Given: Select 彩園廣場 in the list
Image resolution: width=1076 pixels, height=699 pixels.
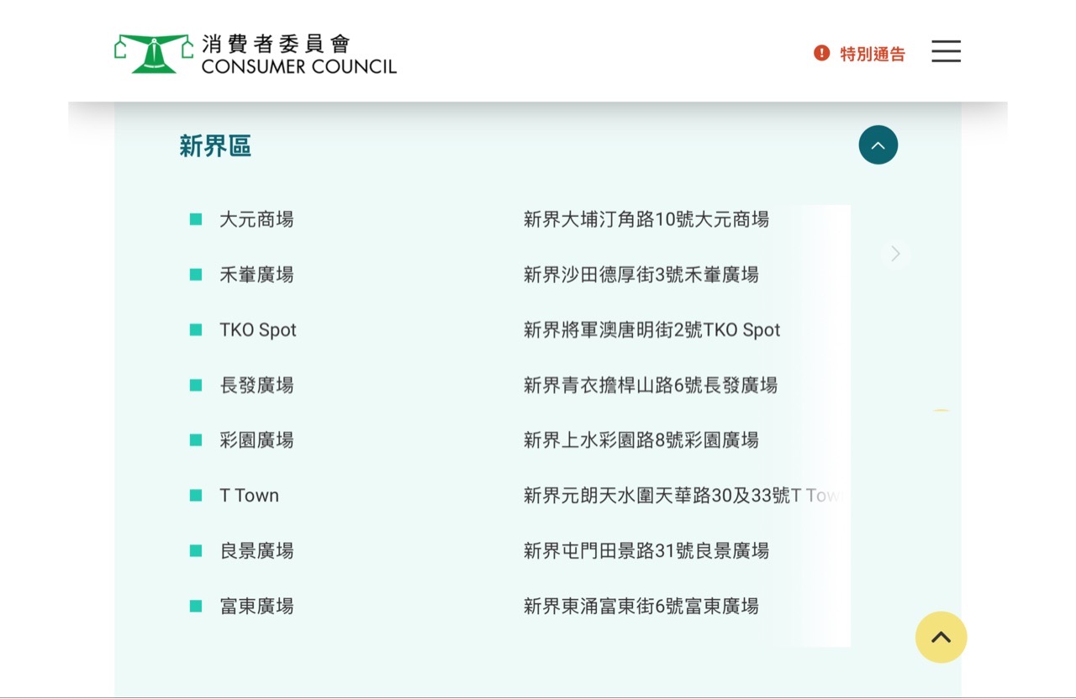Looking at the screenshot, I should tap(256, 440).
